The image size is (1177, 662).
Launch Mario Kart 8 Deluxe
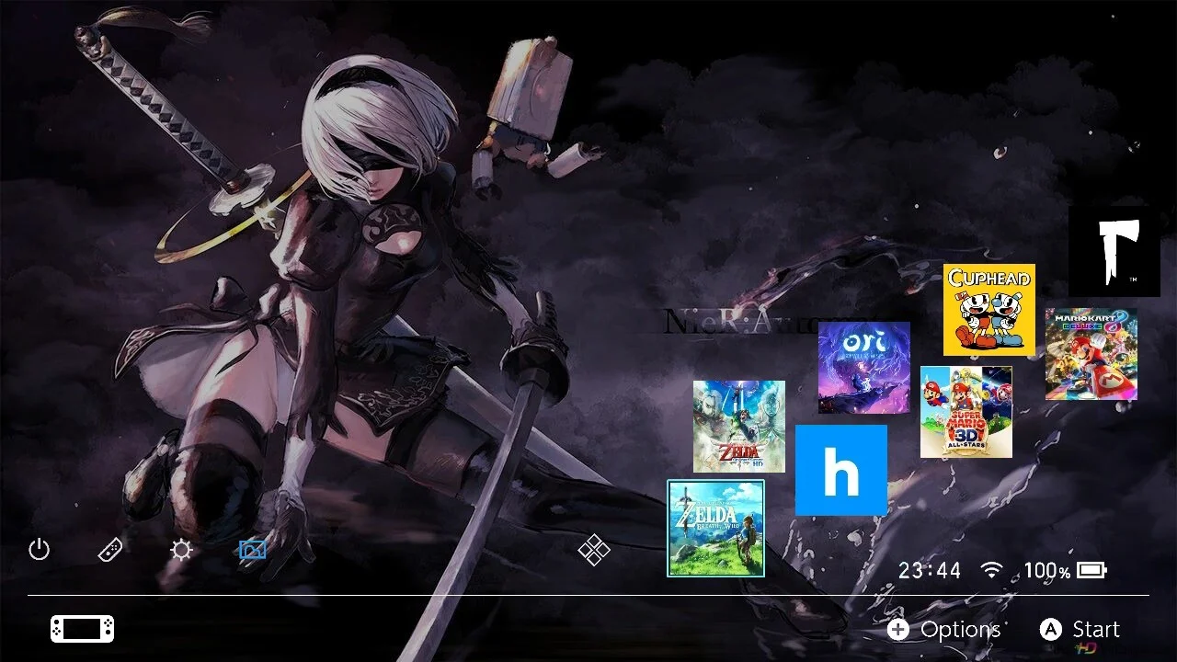(1090, 352)
